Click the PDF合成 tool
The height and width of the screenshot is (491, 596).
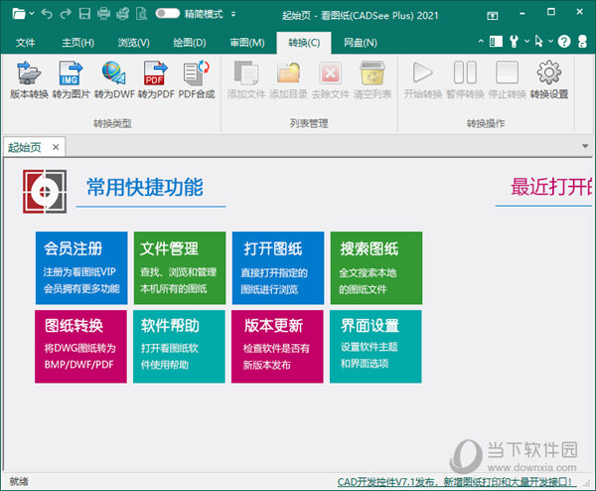point(197,81)
